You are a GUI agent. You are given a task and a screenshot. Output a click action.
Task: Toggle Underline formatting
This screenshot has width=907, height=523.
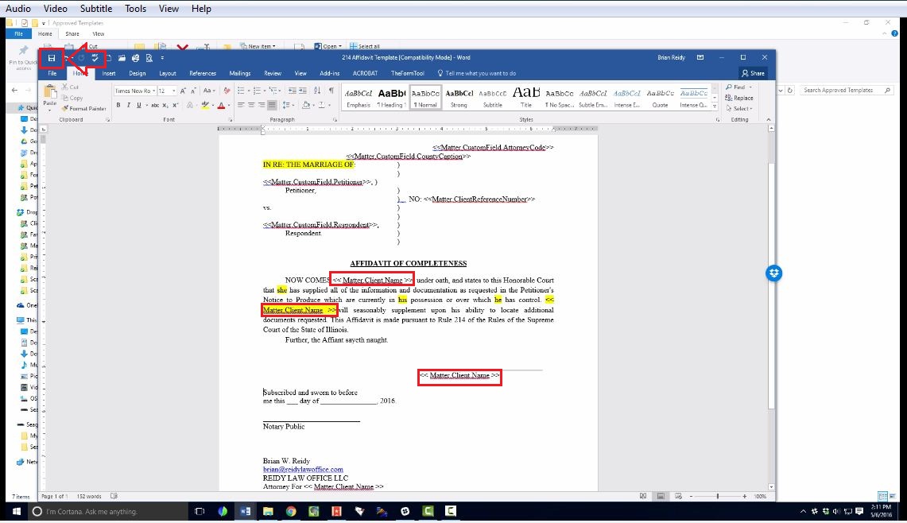point(139,105)
